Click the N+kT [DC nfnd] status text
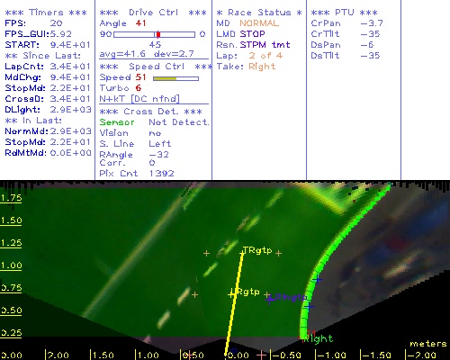450x360 pixels. 139,99
